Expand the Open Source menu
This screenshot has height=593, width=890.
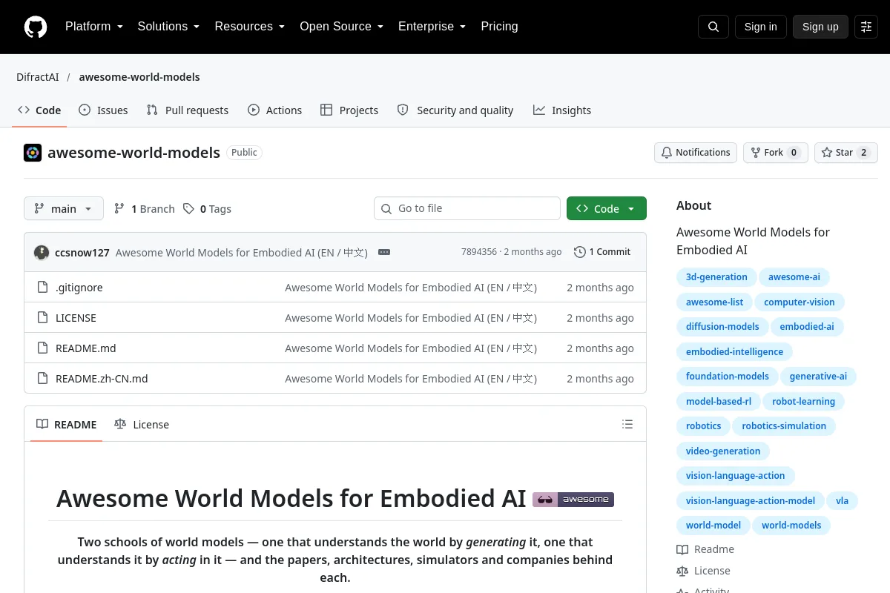click(x=342, y=27)
